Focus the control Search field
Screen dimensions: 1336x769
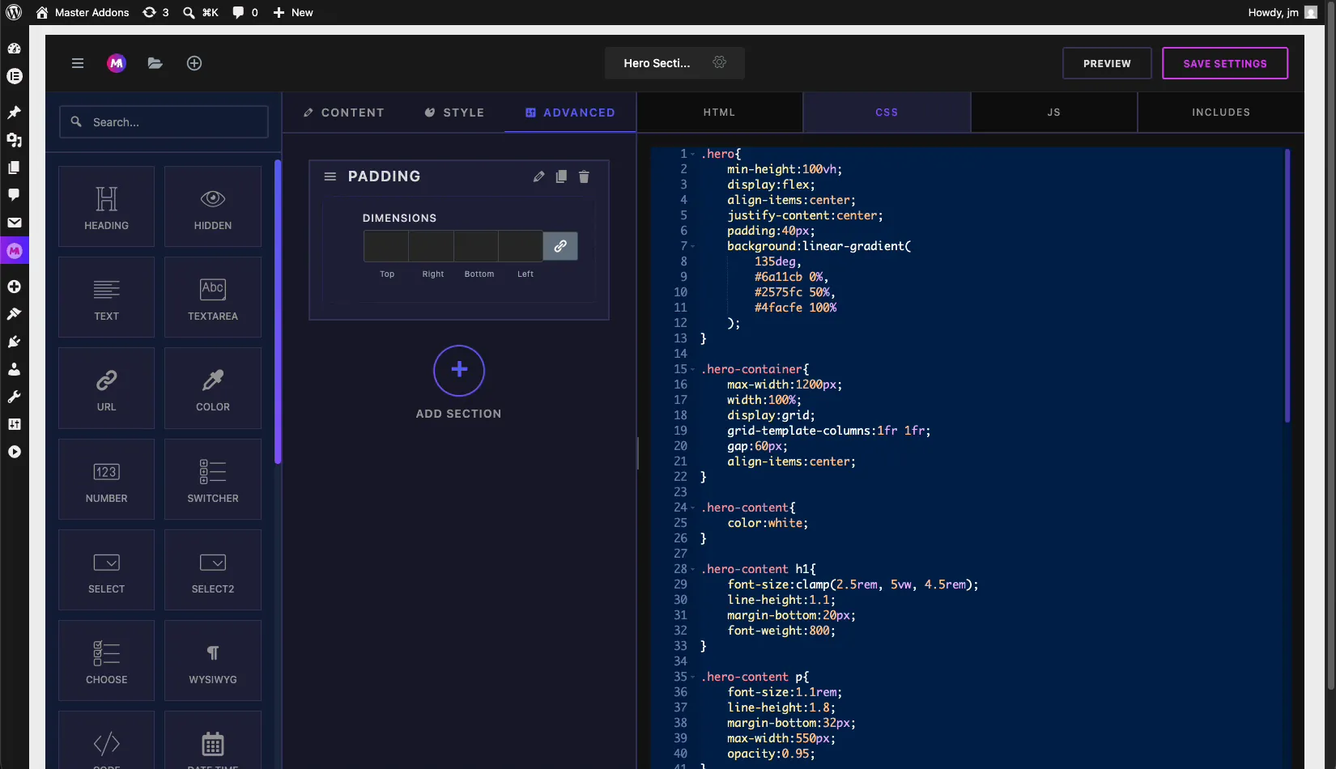point(164,122)
